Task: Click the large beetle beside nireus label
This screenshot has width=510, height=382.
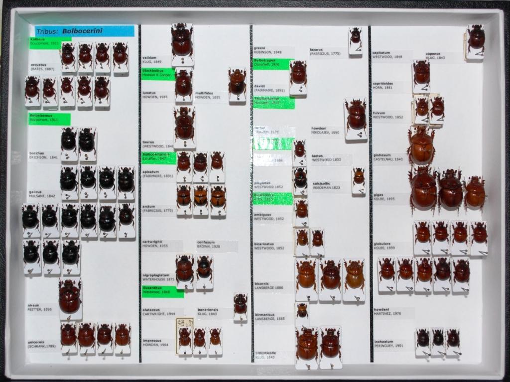Action: pos(70,296)
